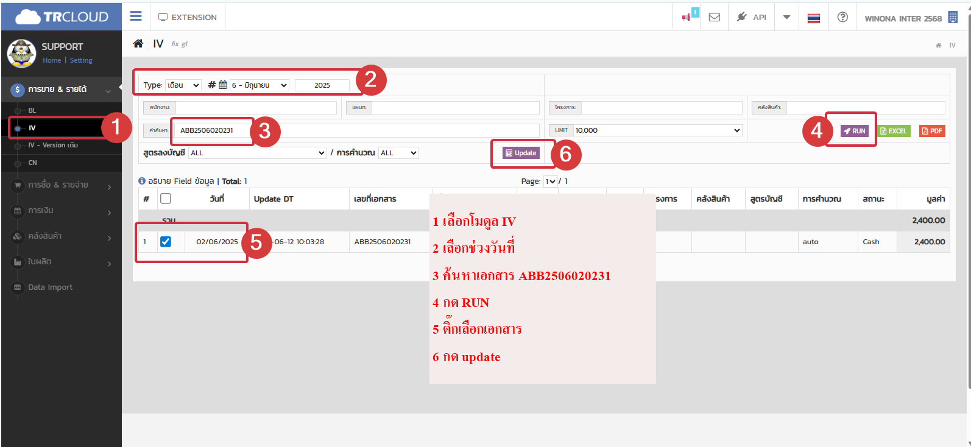The image size is (971, 447).
Task: Click the home icon beside IV title
Action: (x=138, y=44)
